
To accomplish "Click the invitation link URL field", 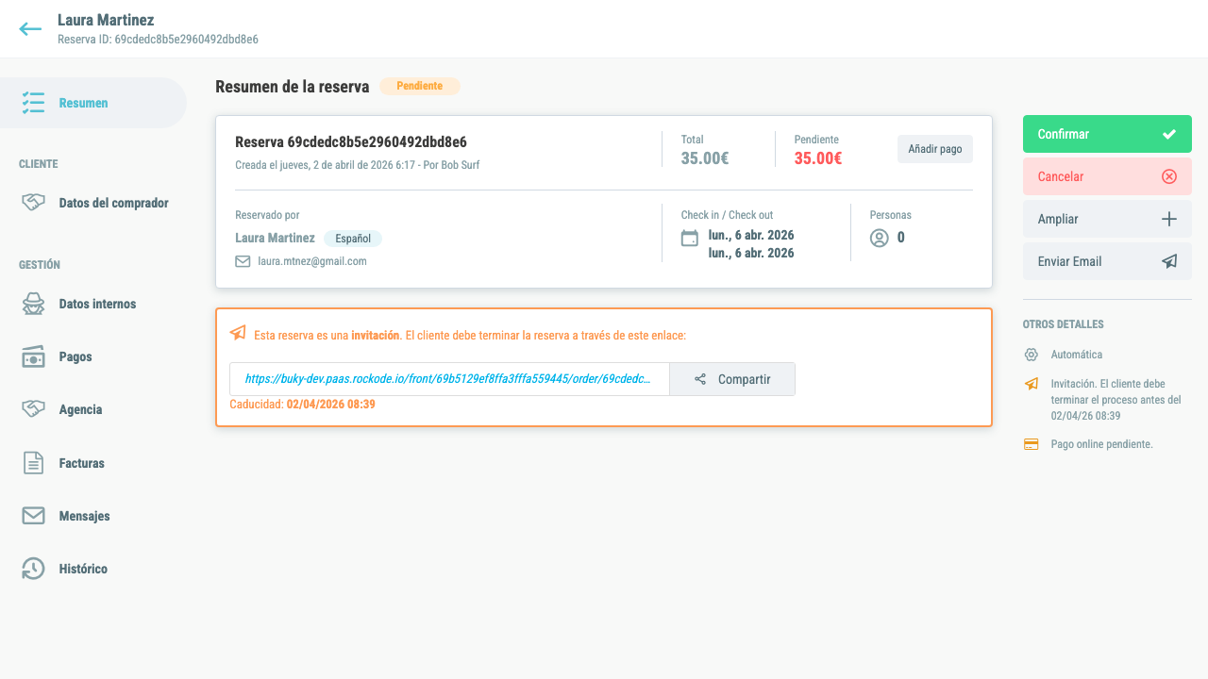I will (449, 379).
